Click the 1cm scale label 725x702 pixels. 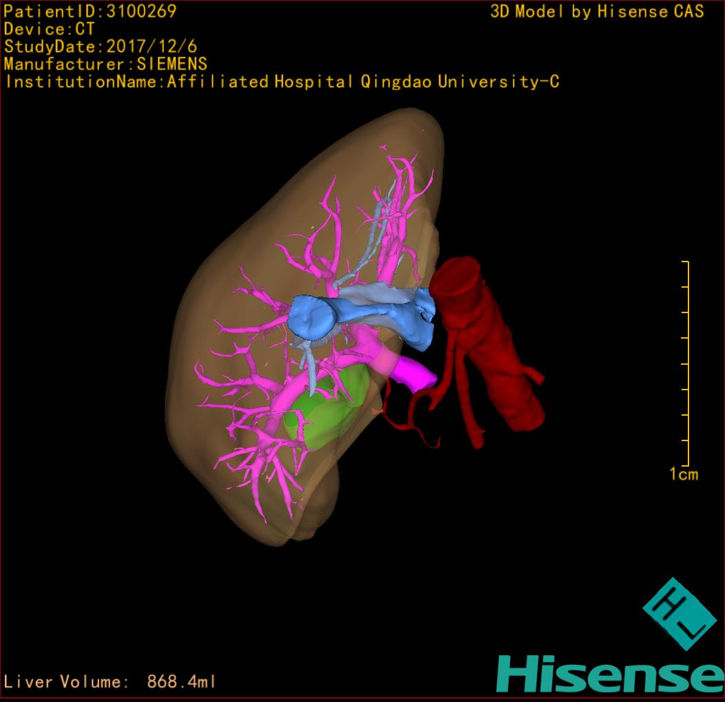[x=683, y=474]
